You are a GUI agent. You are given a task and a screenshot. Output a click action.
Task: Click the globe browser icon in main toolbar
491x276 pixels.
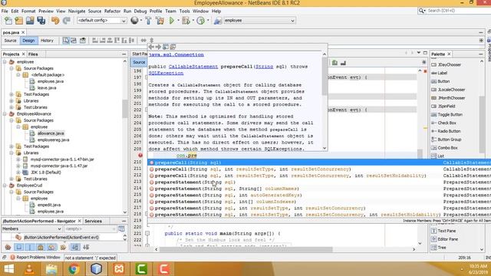pyautogui.click(x=134, y=21)
